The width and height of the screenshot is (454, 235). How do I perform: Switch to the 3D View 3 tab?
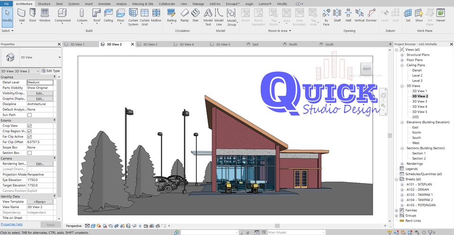pos(150,44)
